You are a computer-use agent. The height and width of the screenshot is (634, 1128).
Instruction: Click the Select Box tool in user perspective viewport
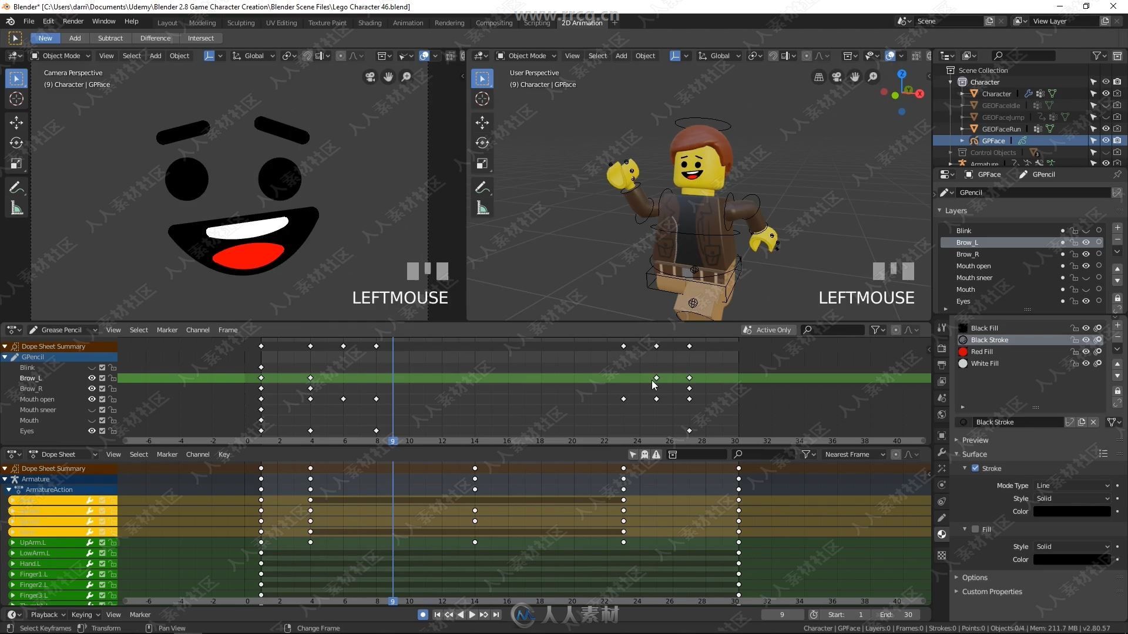coord(482,78)
